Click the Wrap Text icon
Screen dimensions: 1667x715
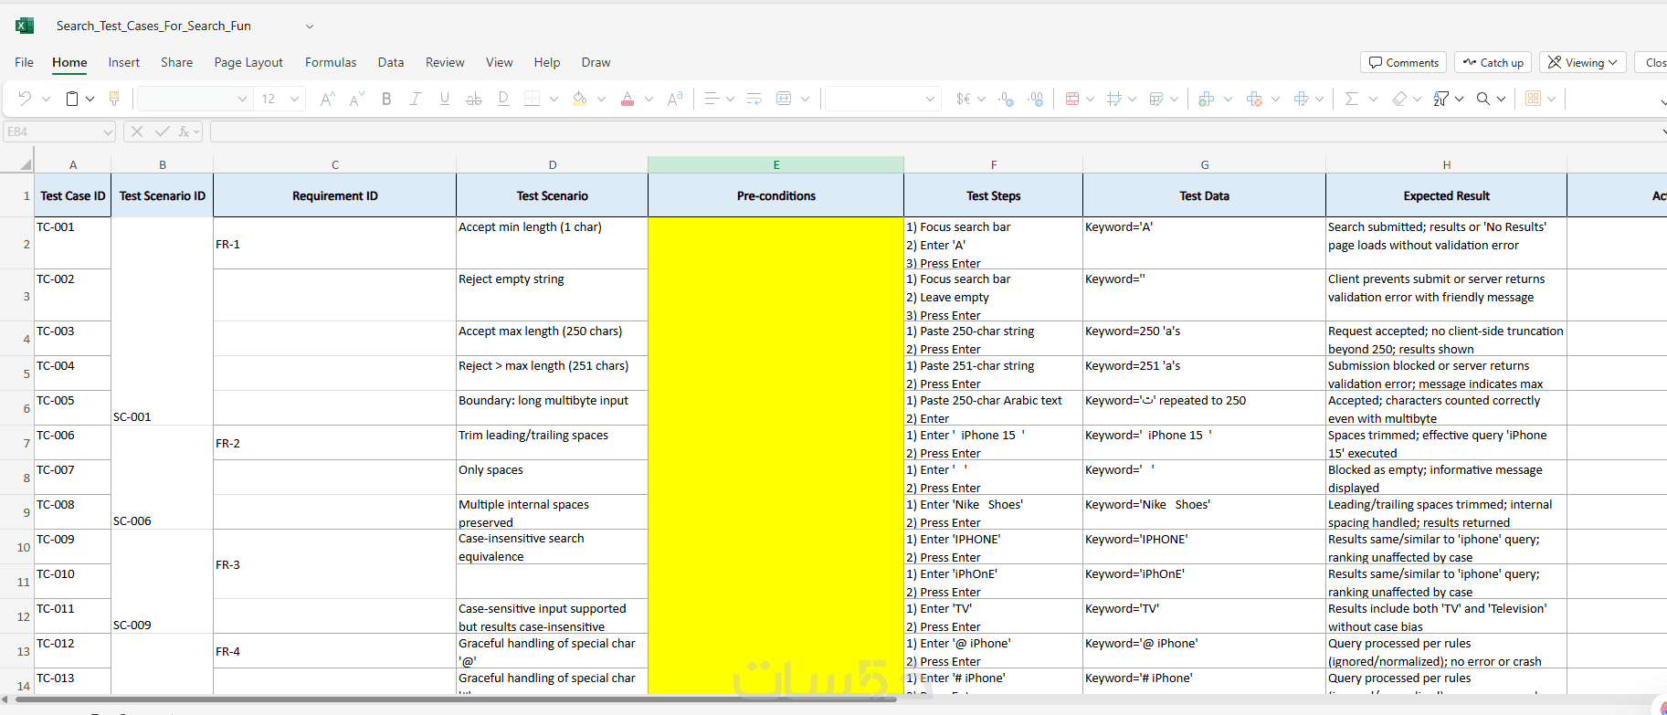tap(754, 99)
